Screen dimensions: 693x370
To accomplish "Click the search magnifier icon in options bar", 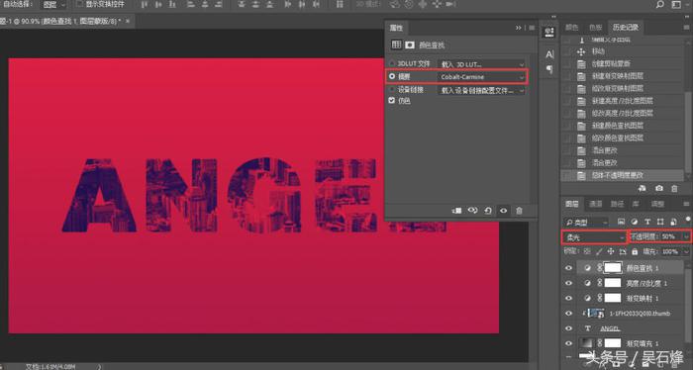I will (660, 4).
